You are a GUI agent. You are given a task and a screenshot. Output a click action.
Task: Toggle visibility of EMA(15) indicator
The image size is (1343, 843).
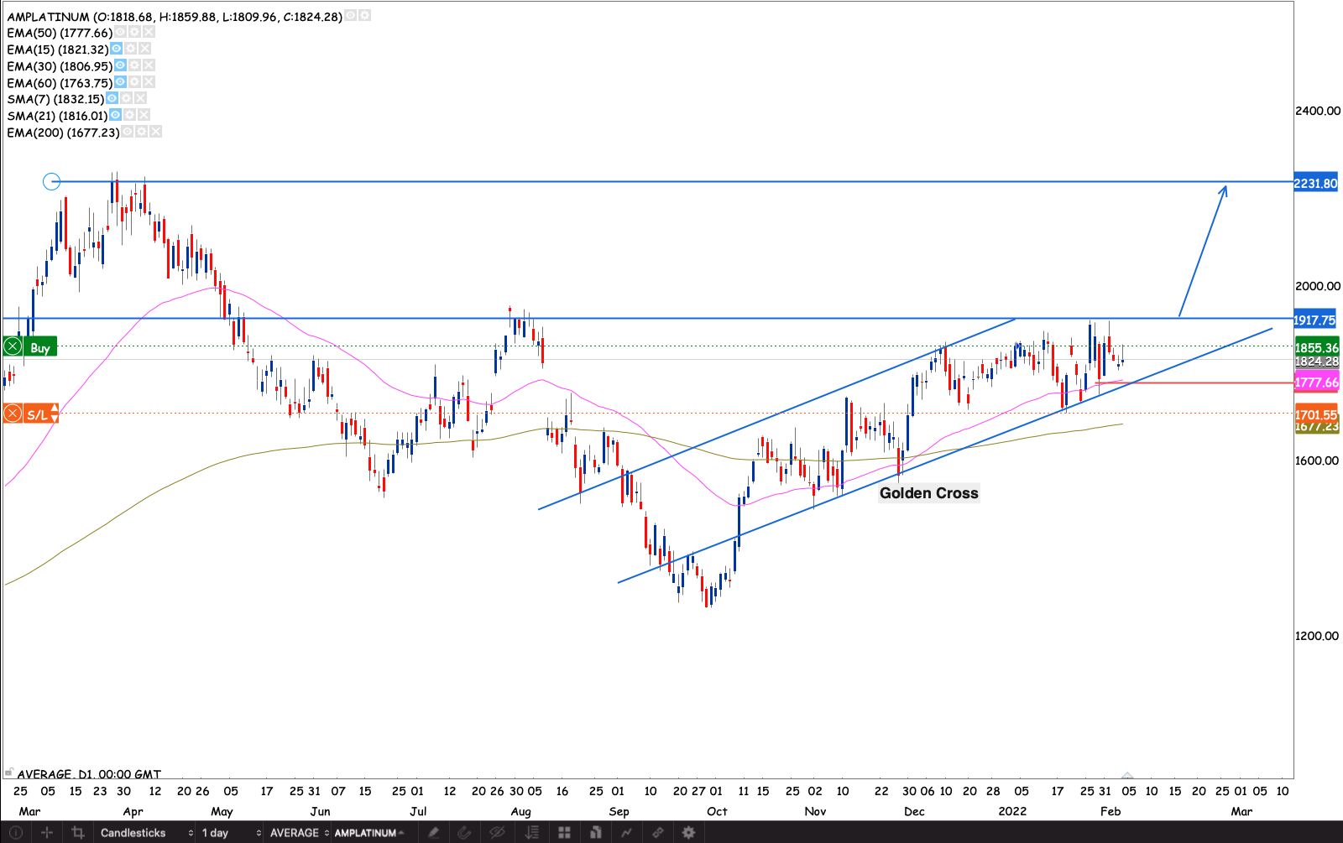tap(117, 49)
